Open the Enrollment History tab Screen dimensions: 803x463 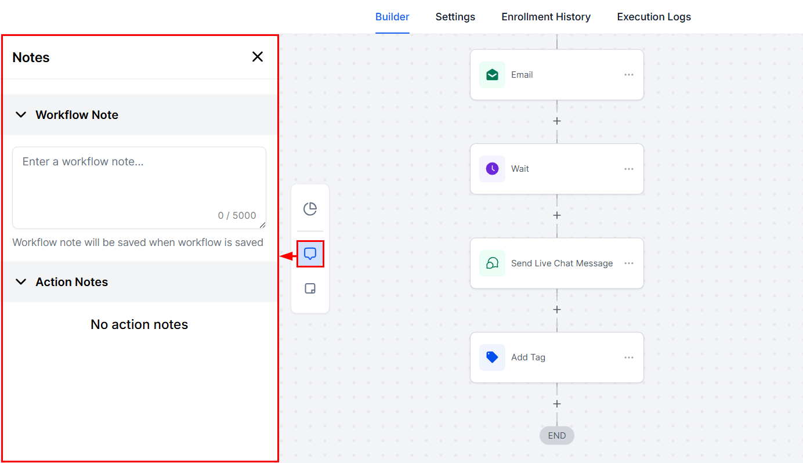click(546, 17)
